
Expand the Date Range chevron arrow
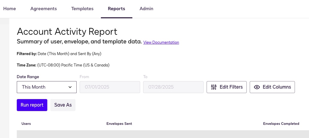pos(70,87)
